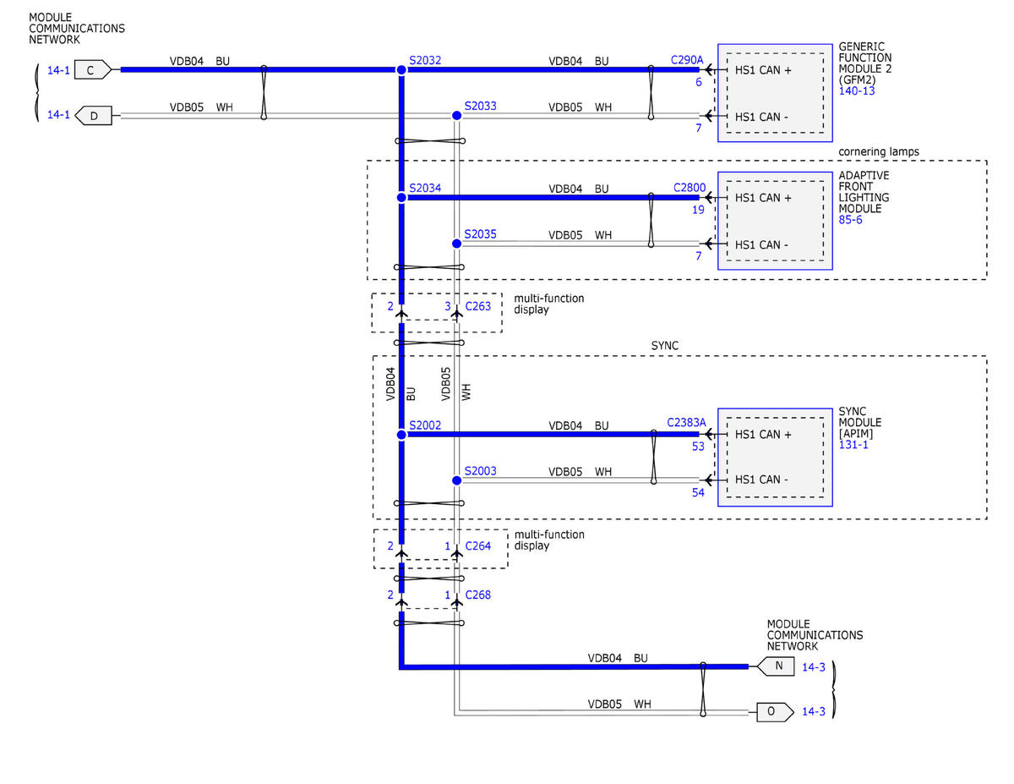Click connector label C263
Screen dimensions: 1014x784
coord(478,306)
